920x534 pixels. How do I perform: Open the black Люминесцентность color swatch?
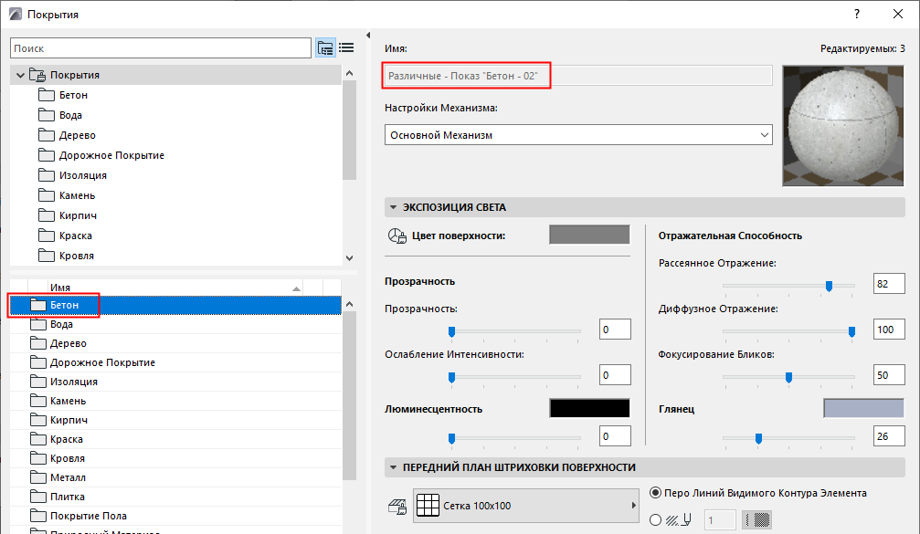[x=589, y=408]
